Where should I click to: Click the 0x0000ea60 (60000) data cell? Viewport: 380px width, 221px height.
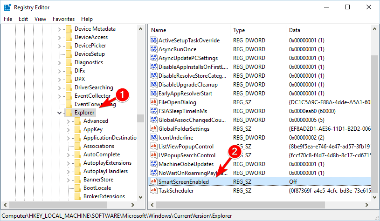click(312, 111)
